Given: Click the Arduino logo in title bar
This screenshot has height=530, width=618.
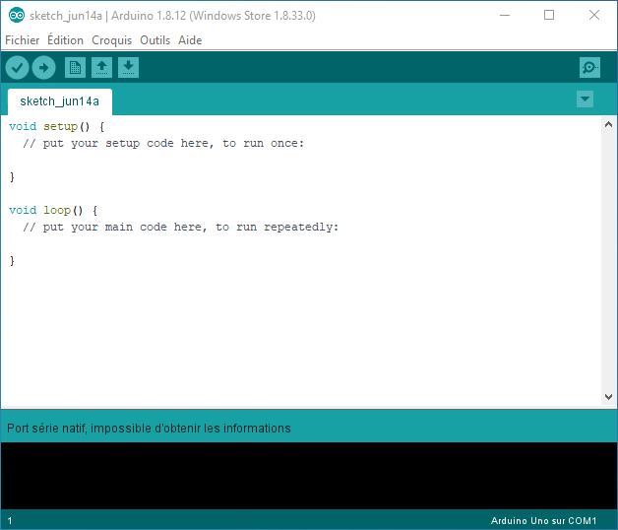Looking at the screenshot, I should point(16,16).
